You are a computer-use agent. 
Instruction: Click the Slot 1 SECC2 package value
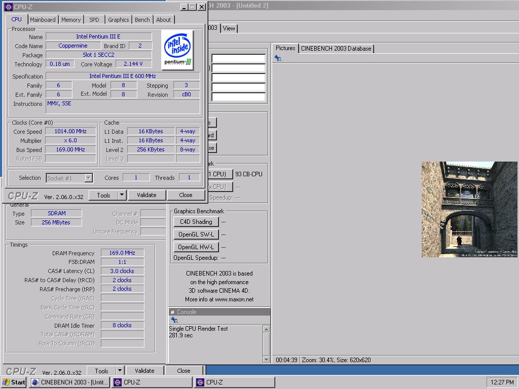(x=99, y=55)
